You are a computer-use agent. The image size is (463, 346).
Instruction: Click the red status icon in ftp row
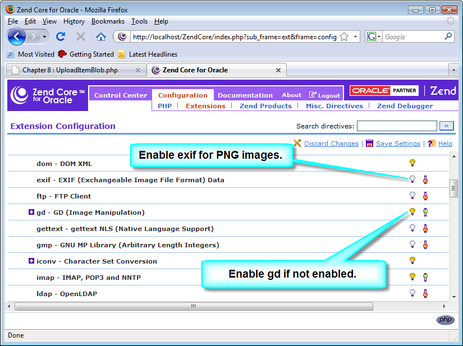(x=425, y=196)
